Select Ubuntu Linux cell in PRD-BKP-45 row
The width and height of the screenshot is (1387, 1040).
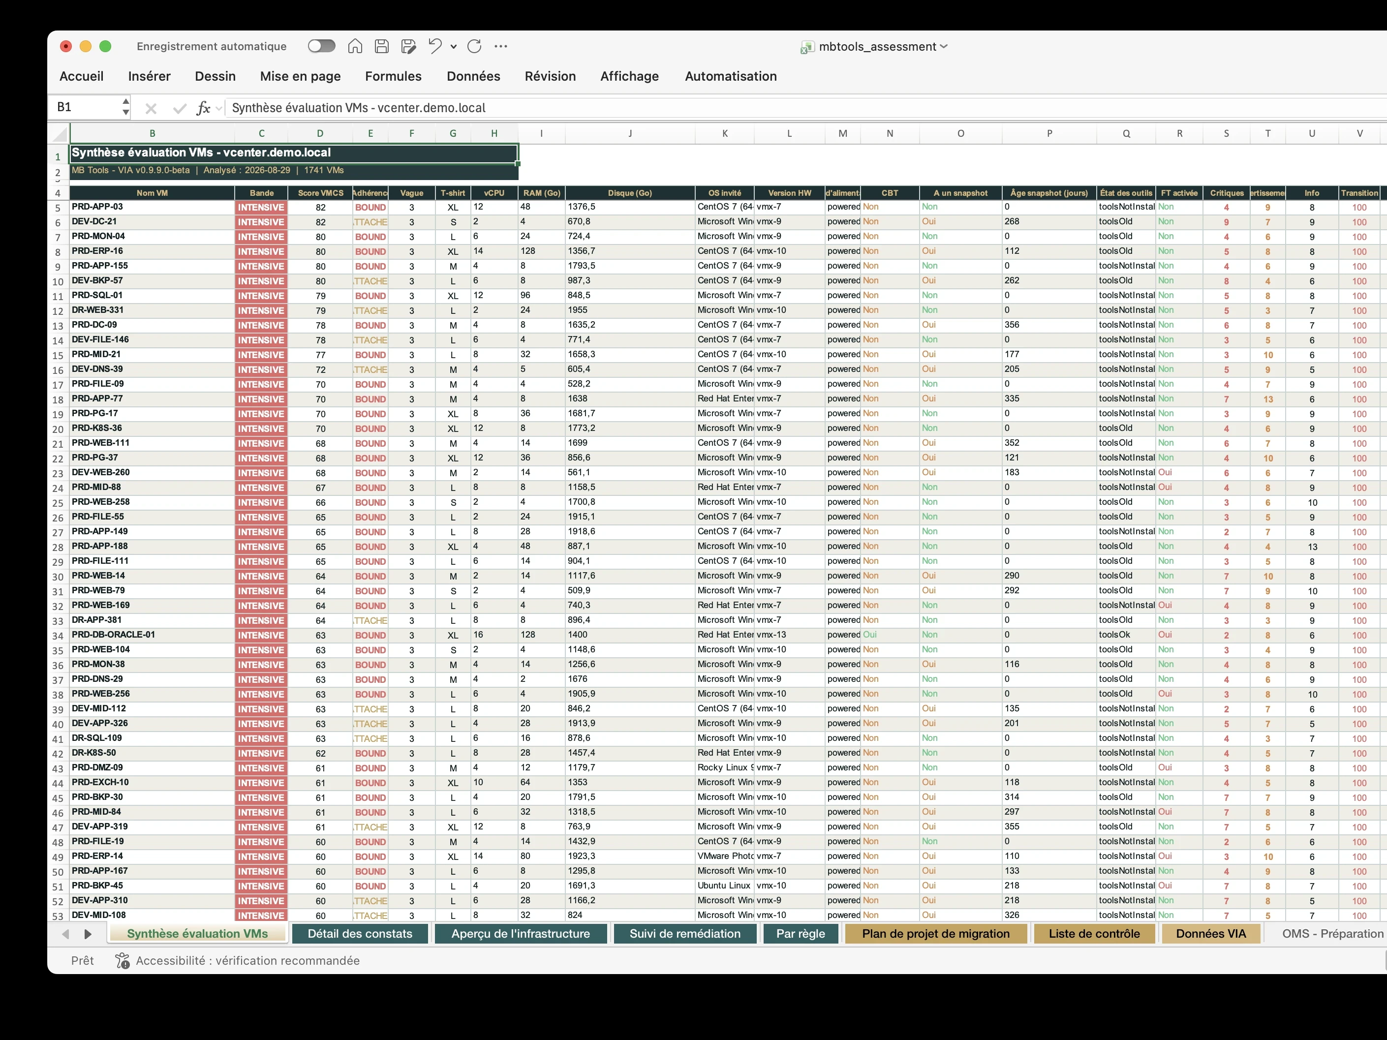click(725, 886)
